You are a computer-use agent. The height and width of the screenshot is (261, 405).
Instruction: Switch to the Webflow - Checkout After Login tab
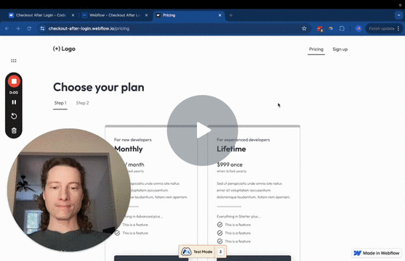(x=115, y=15)
